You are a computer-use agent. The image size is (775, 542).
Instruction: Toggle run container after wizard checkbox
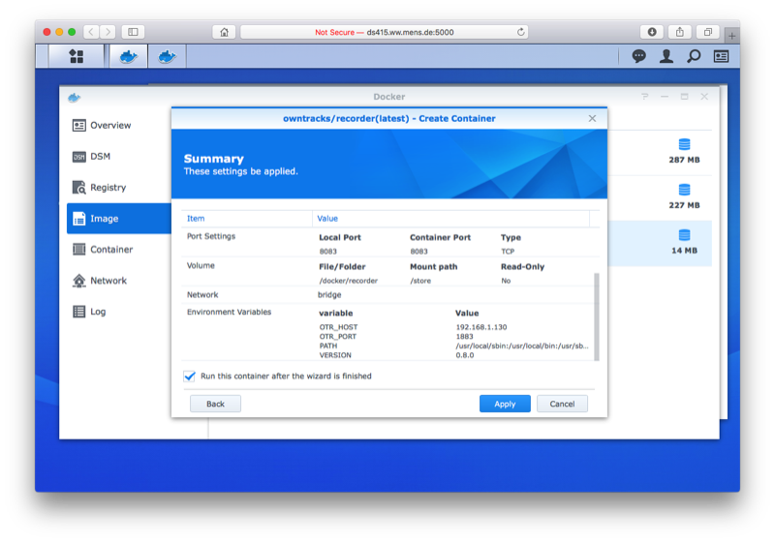pyautogui.click(x=189, y=376)
